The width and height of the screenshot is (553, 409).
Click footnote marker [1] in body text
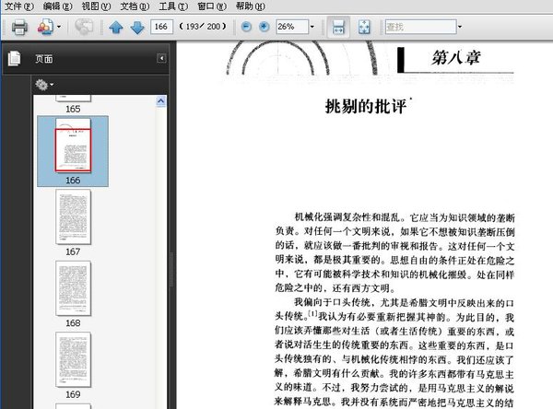coord(313,313)
